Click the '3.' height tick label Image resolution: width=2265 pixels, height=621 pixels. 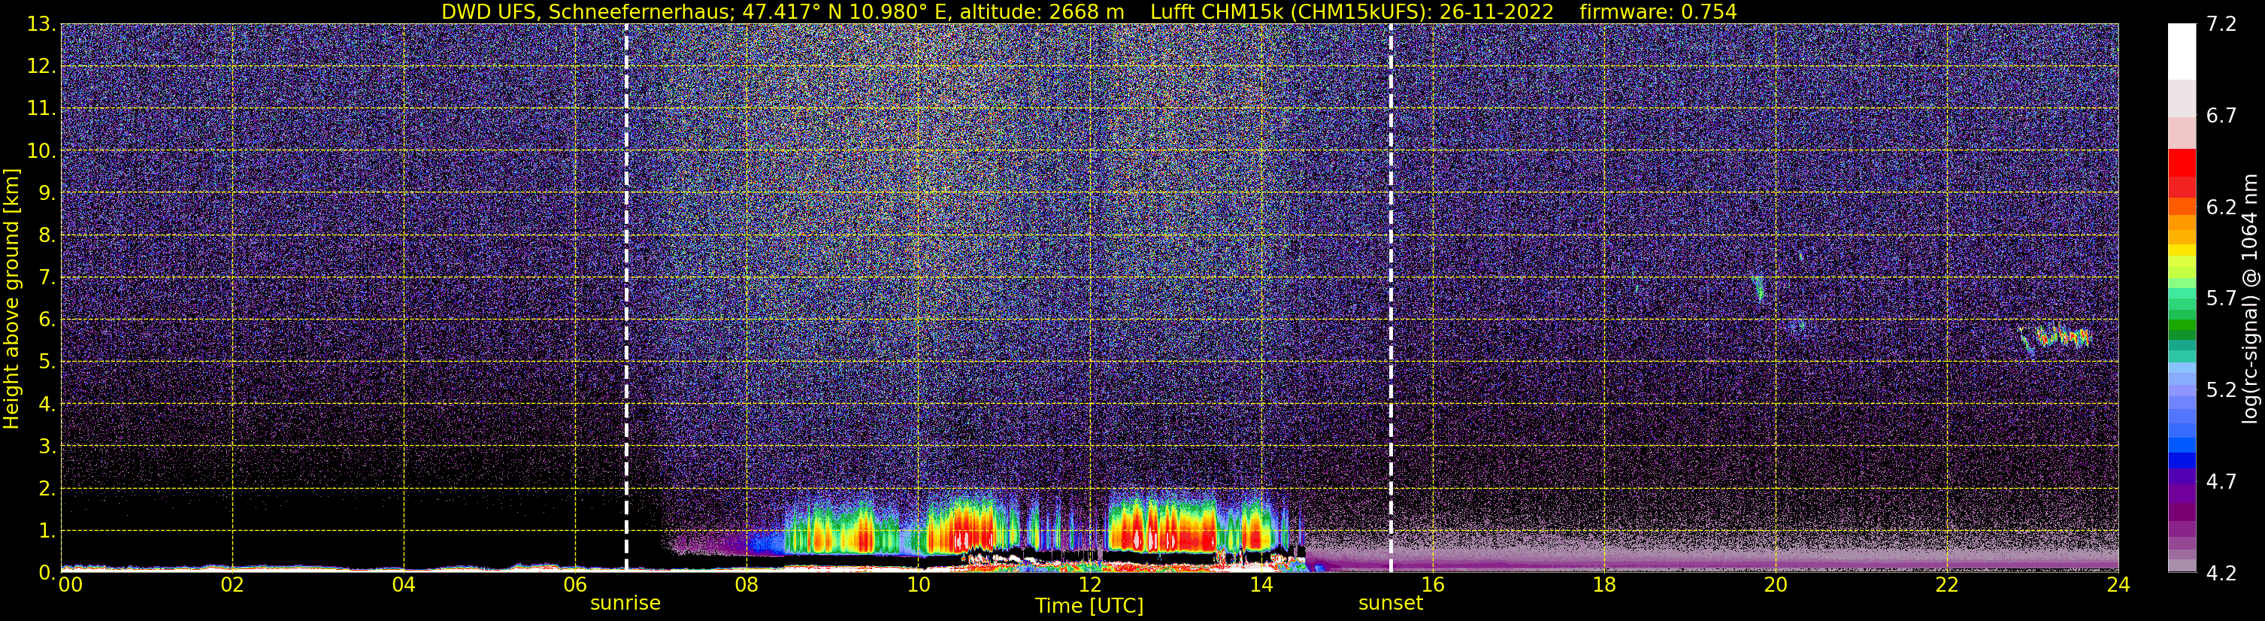[47, 446]
